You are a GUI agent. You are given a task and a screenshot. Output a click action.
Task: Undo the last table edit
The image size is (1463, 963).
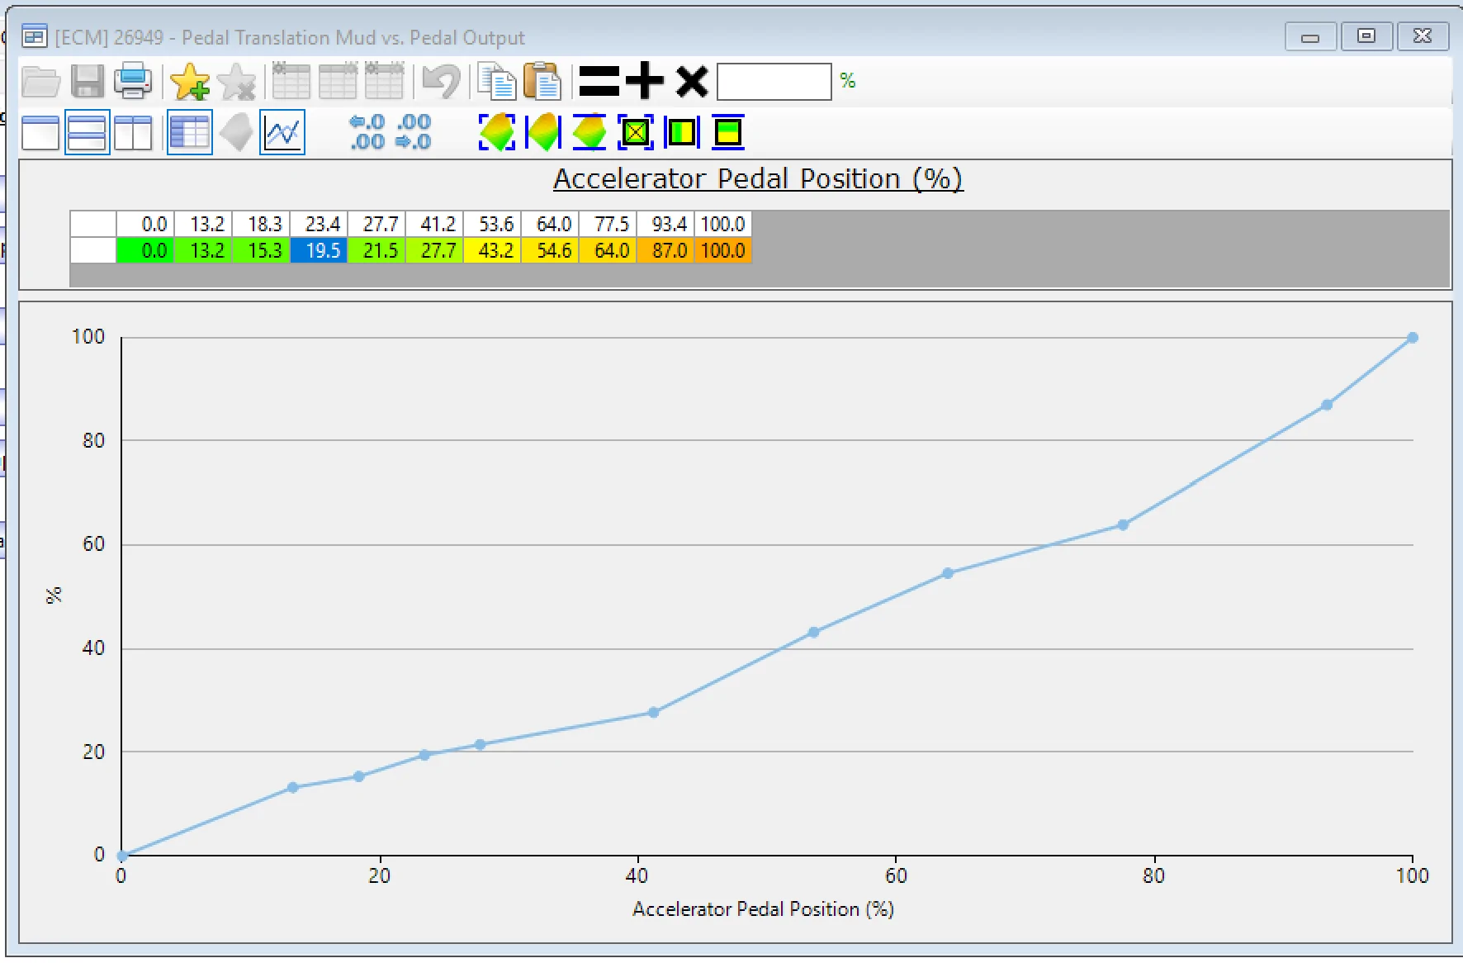coord(442,82)
